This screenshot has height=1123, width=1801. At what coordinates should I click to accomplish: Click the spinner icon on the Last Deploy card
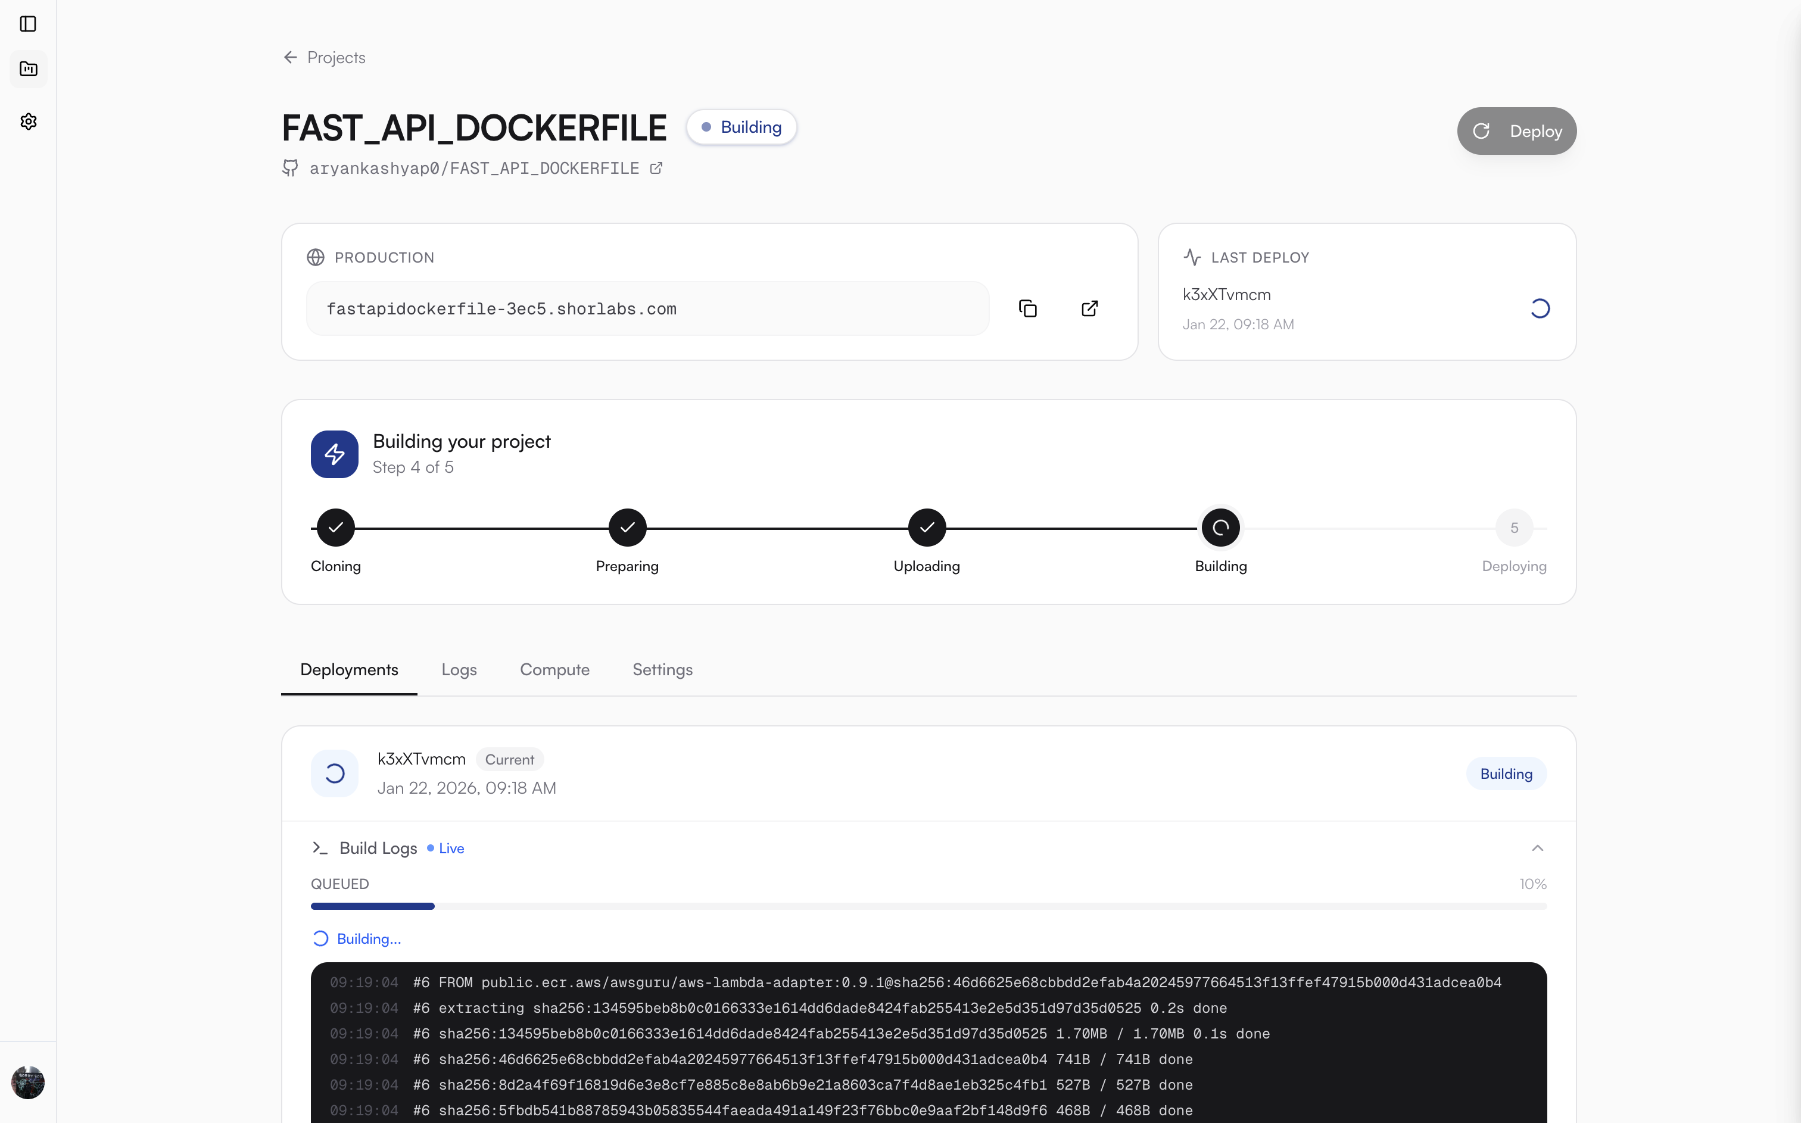tap(1539, 307)
